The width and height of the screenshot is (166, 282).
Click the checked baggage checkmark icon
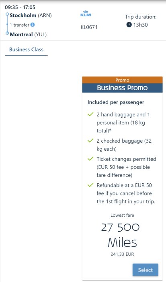[90, 141]
